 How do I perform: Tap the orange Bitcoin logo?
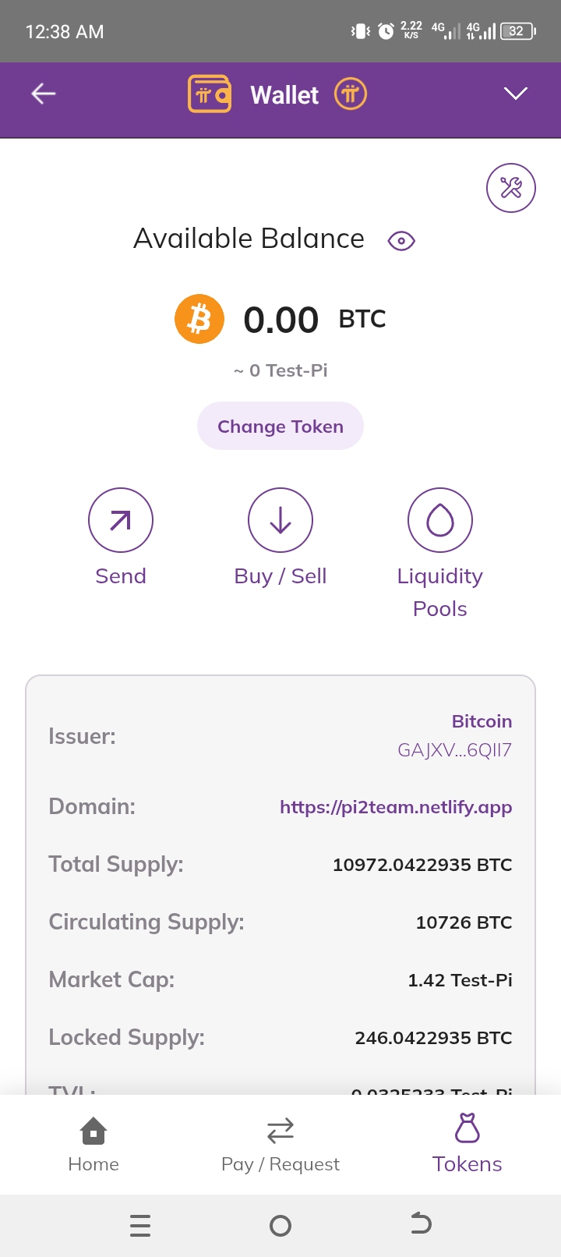tap(199, 319)
